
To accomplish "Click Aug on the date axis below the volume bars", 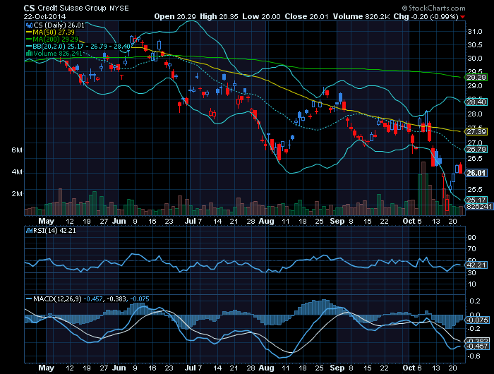I will (x=266, y=221).
